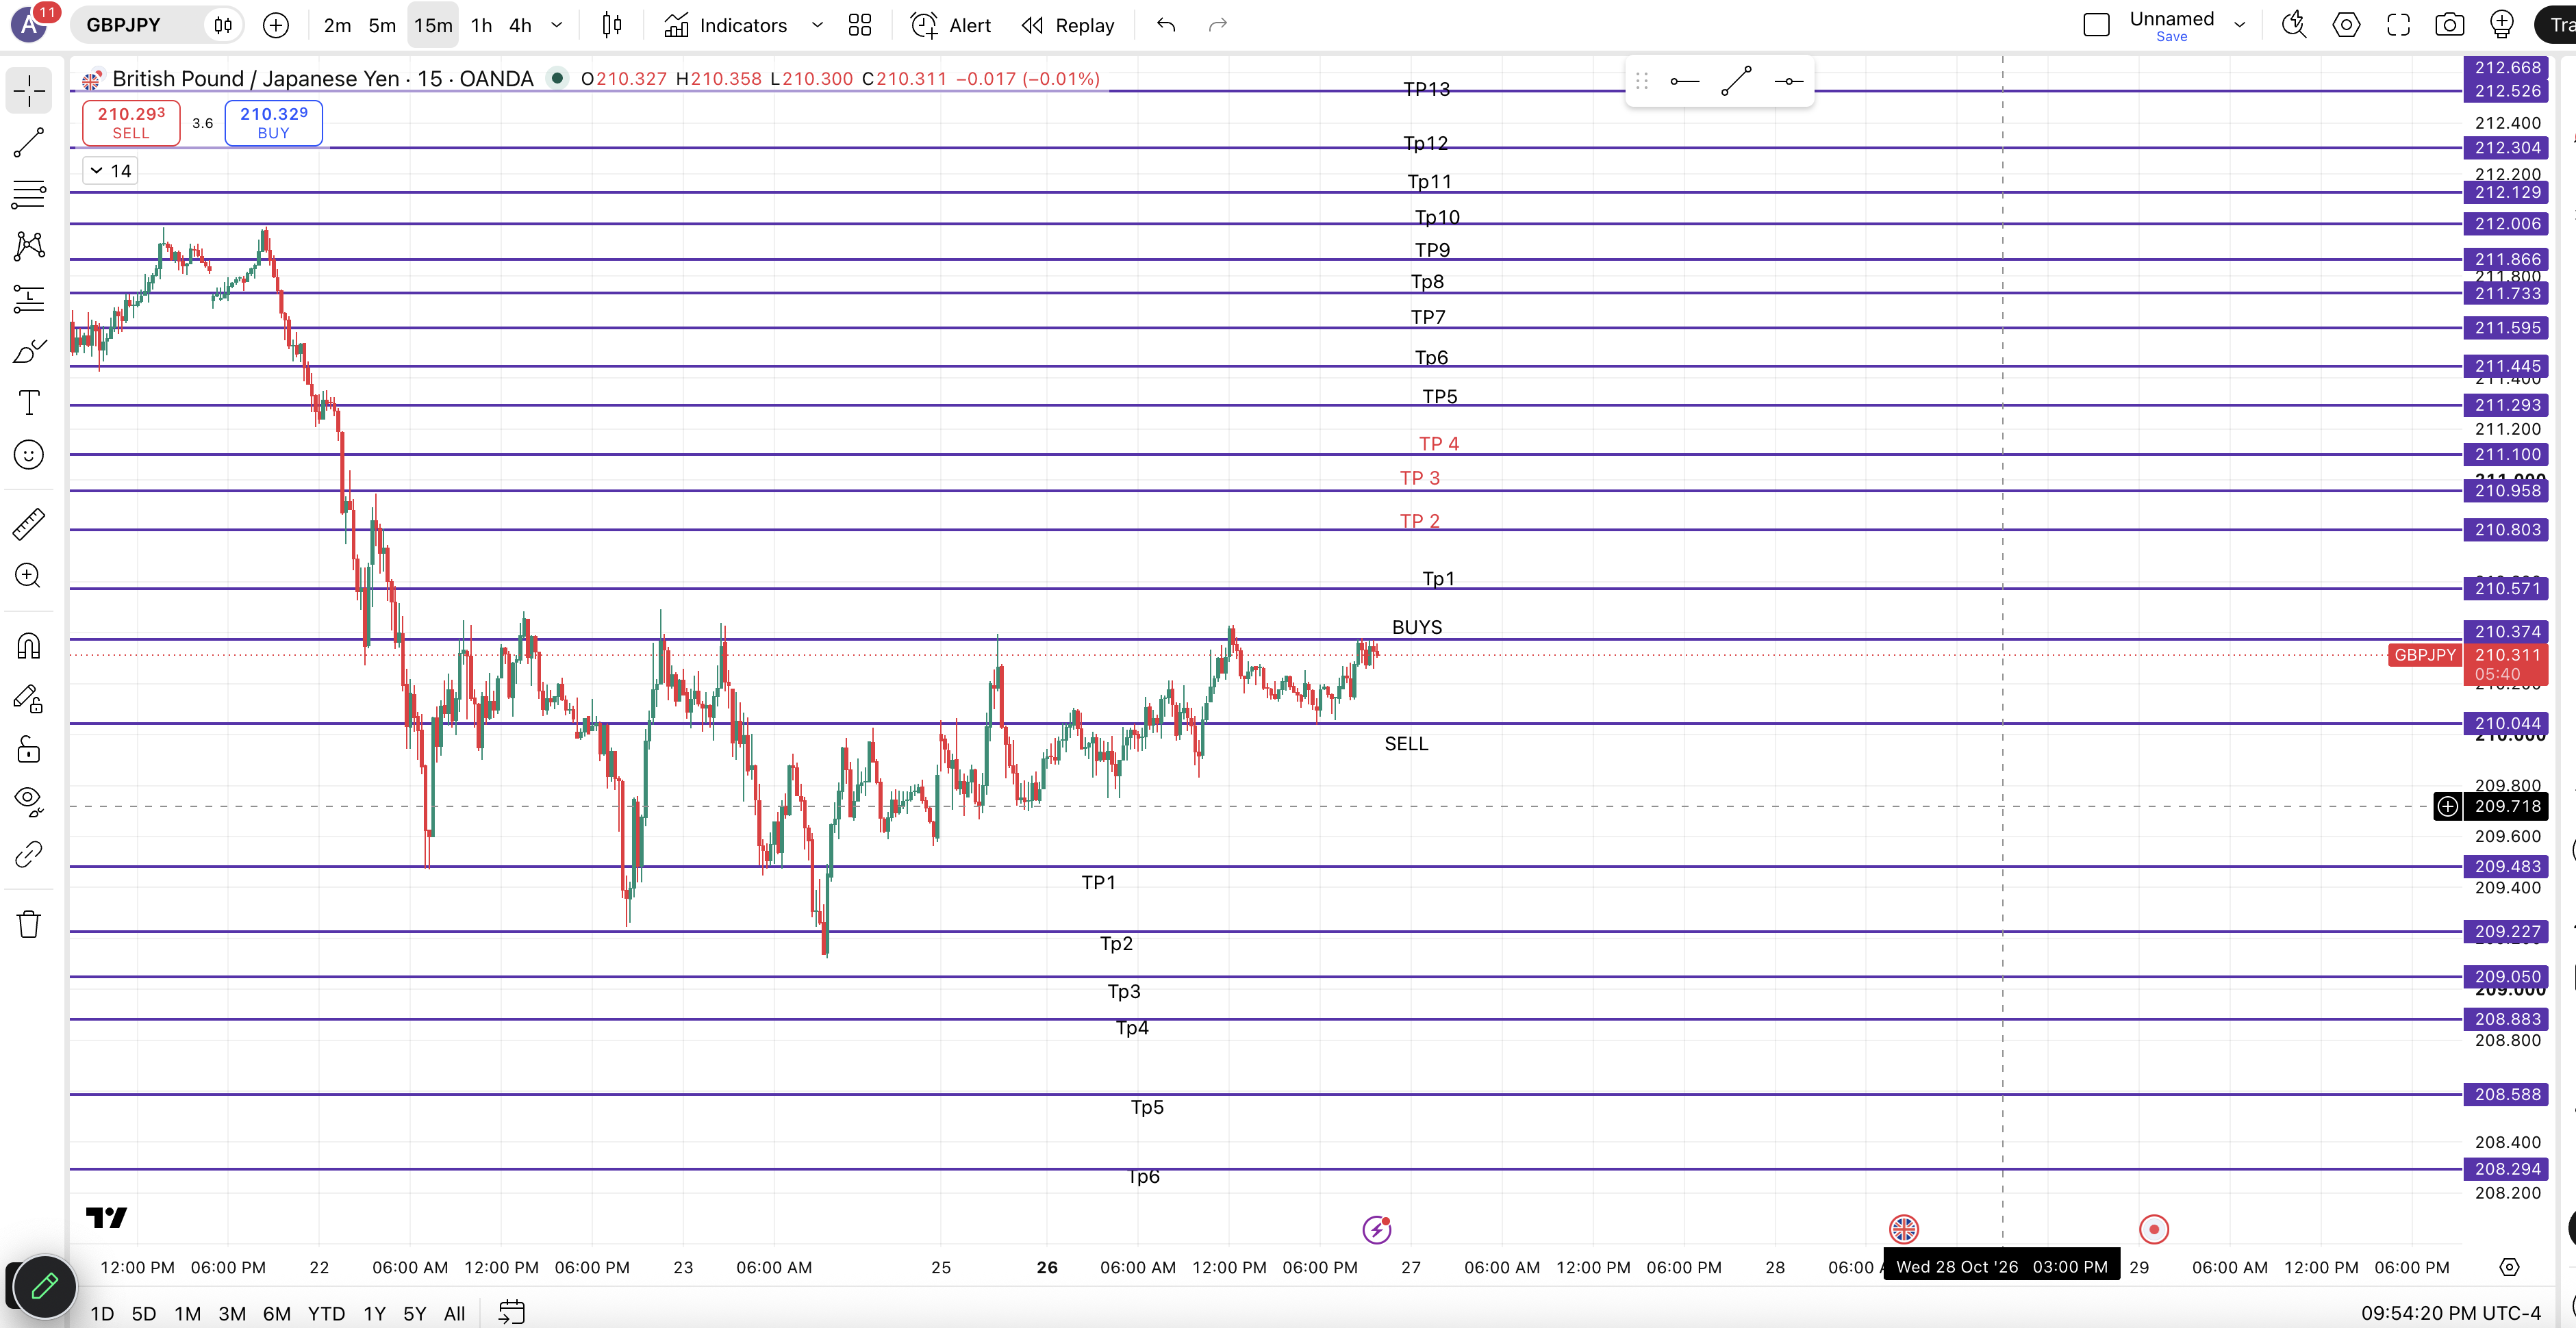Select the crosshair cursor tool
2576x1328 pixels.
pyautogui.click(x=29, y=91)
